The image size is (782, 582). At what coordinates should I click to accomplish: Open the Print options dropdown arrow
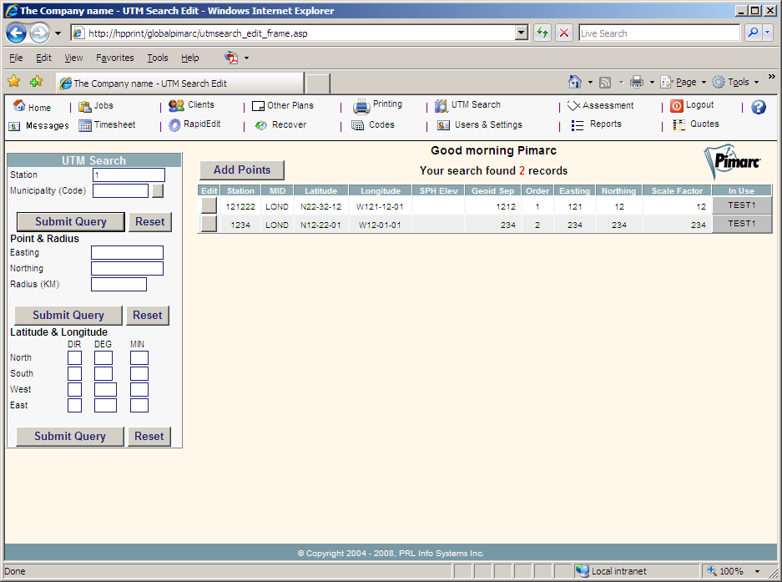pyautogui.click(x=652, y=83)
